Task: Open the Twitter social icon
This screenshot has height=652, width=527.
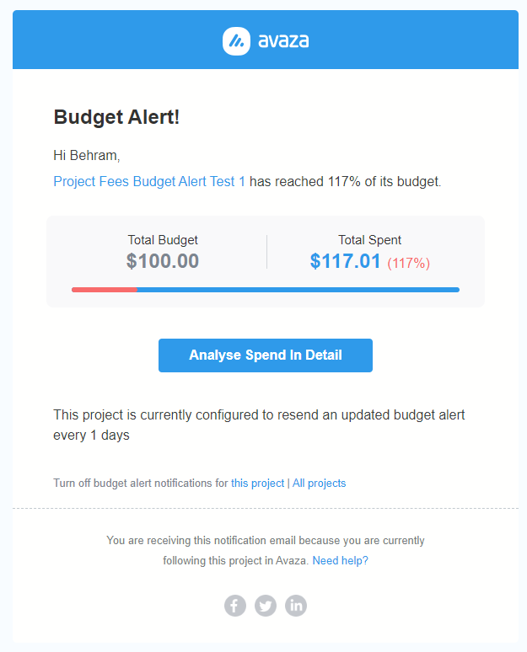Action: [x=266, y=606]
